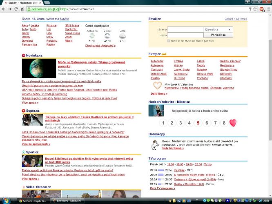Open Více zpráv link under Novinky

(x=30, y=102)
